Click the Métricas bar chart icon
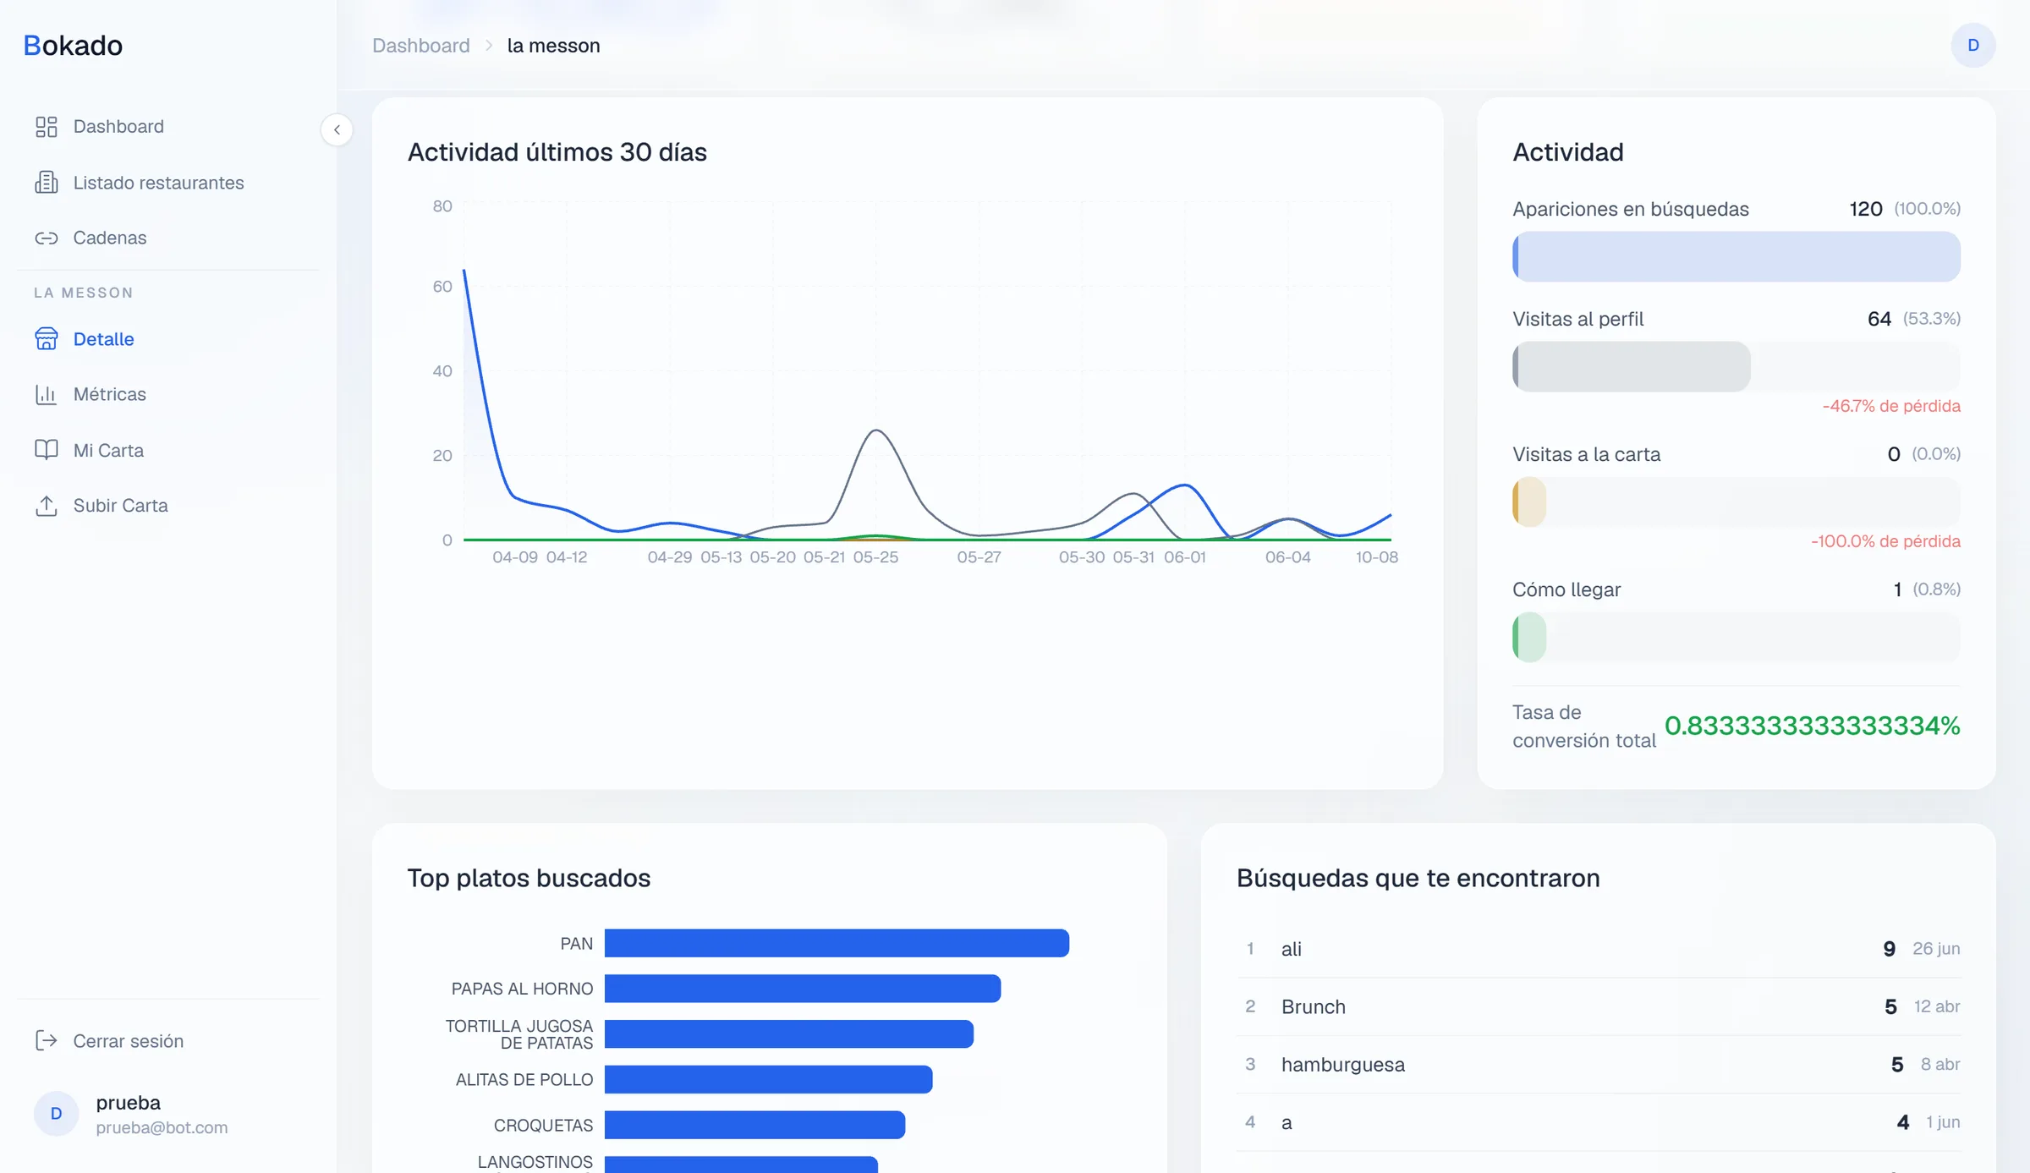The width and height of the screenshot is (2030, 1173). (46, 394)
